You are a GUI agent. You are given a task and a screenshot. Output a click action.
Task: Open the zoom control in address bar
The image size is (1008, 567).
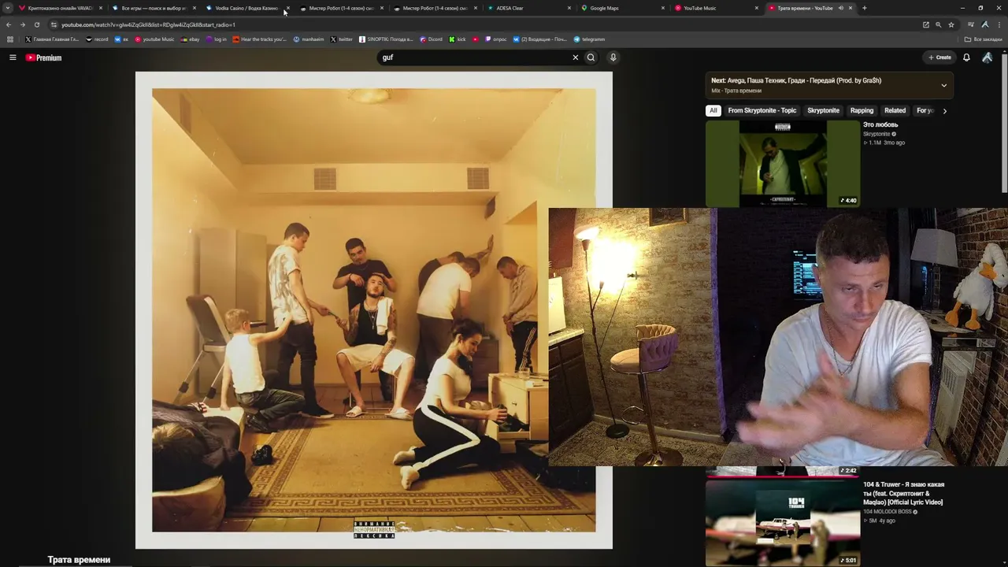[939, 24]
